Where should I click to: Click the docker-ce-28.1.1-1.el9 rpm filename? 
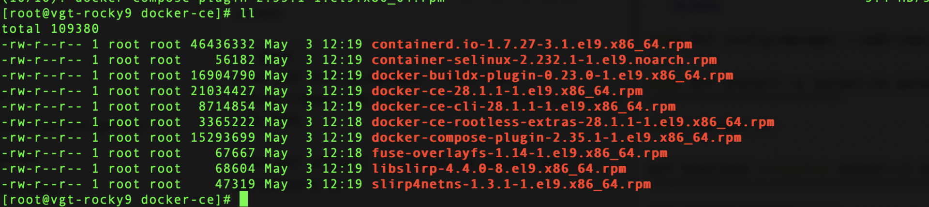(507, 91)
